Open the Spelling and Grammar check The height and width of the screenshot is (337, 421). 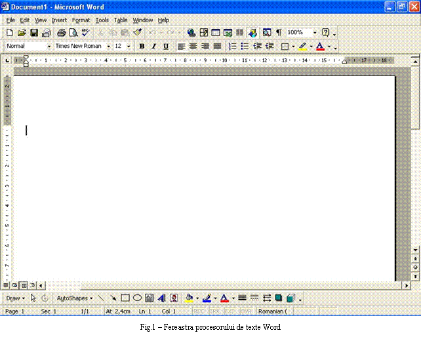pos(85,33)
